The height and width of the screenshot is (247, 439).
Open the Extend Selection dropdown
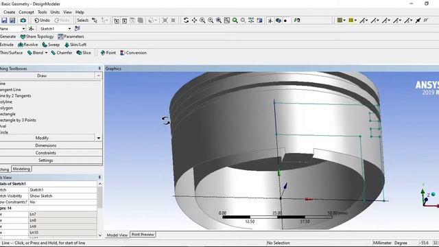(156, 21)
